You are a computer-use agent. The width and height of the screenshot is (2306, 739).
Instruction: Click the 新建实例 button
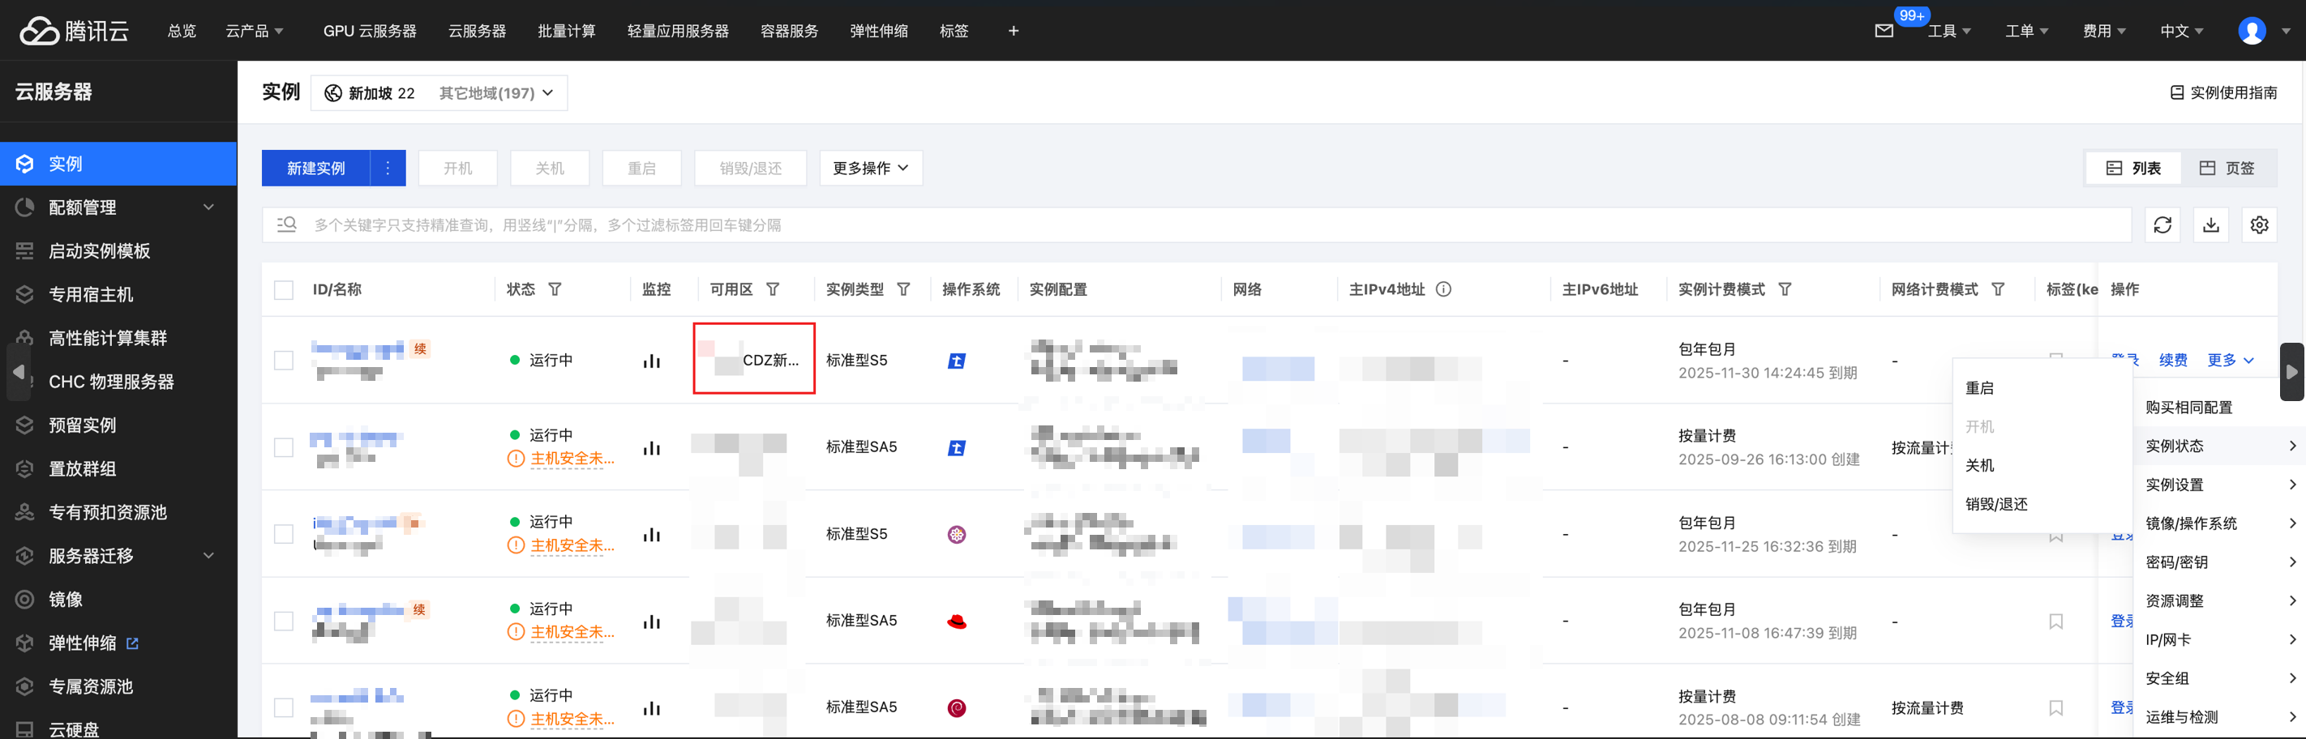tap(315, 169)
